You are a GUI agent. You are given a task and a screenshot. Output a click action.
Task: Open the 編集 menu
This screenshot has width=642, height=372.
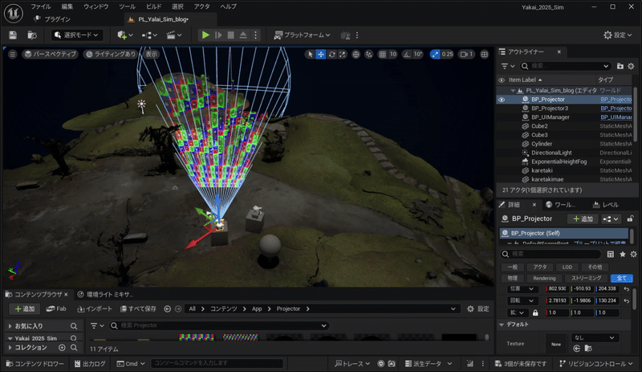pos(67,6)
